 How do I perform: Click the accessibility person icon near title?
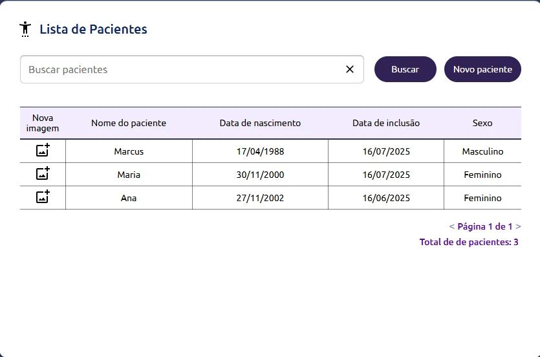[x=25, y=29]
